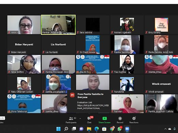Select the Nurulicha penguin video tile
Screen dimensions: 178x133
pos(127,84)
